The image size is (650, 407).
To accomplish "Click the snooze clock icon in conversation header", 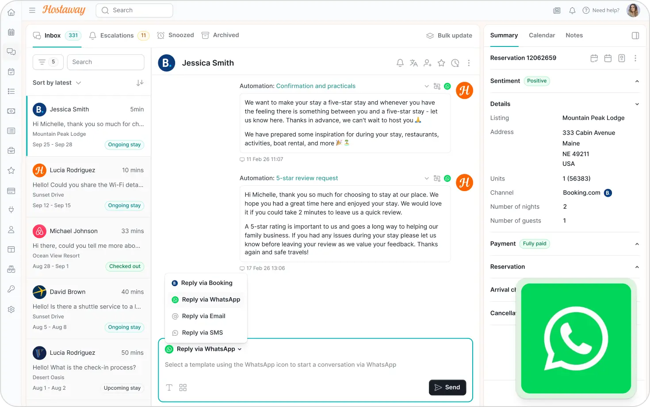I will [455, 63].
